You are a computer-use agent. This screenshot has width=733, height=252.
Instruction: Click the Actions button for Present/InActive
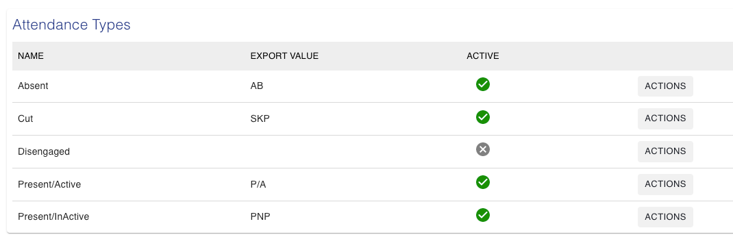coord(665,216)
